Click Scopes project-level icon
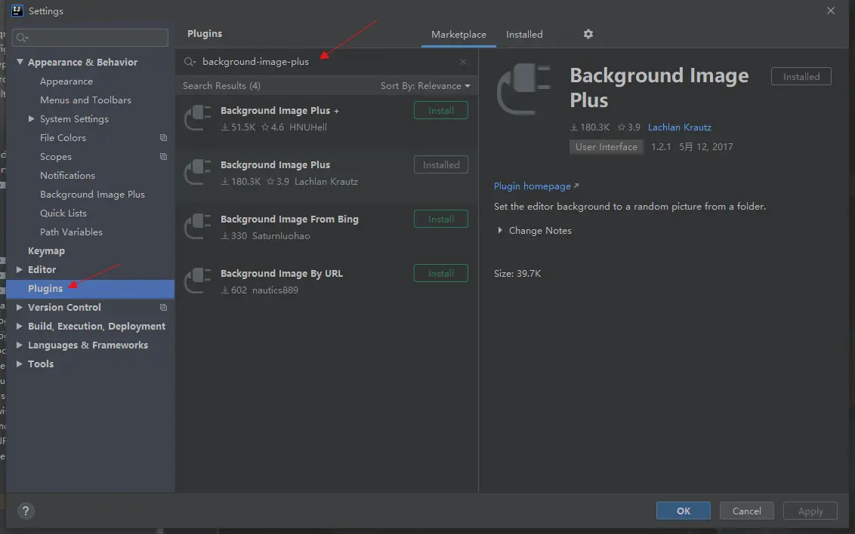The height and width of the screenshot is (534, 855). [x=163, y=157]
